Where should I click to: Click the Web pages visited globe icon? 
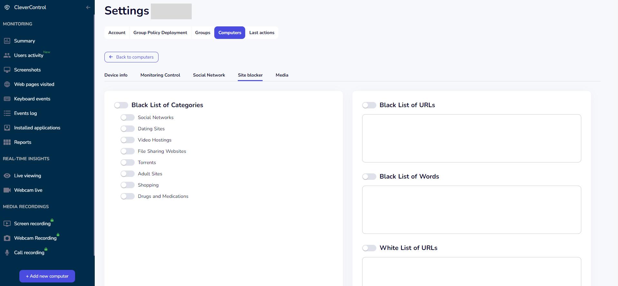pyautogui.click(x=7, y=84)
